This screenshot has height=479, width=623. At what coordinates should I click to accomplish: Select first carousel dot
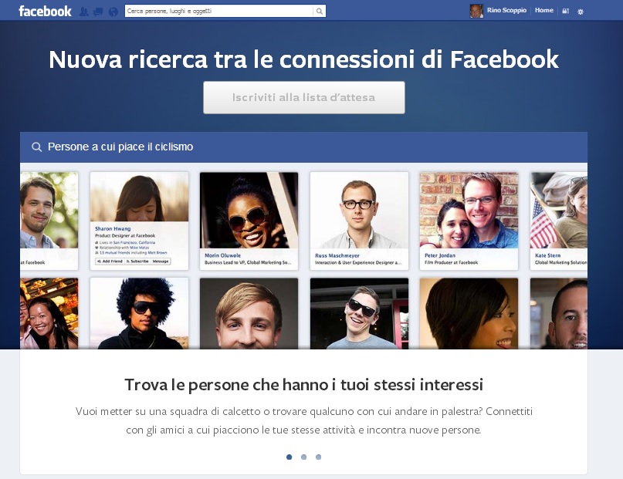pos(289,457)
